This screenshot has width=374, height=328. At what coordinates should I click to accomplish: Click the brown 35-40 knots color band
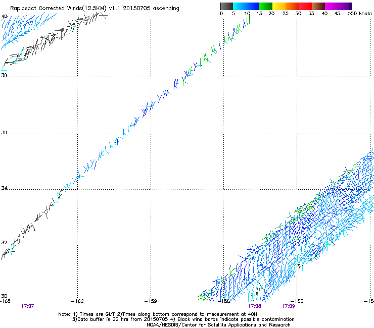coord(318,6)
